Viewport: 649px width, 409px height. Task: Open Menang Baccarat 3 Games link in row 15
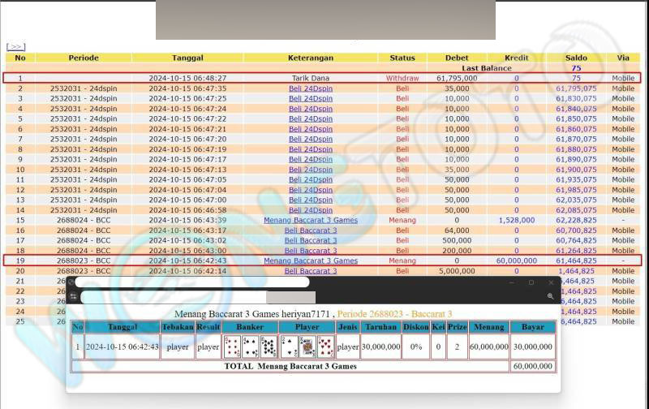coord(310,220)
